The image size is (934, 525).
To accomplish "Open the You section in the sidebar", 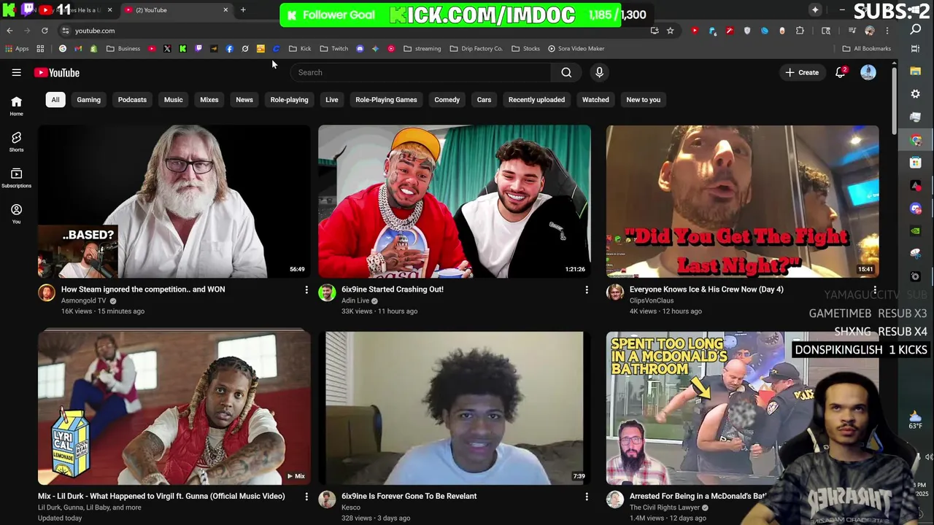I will [x=16, y=213].
